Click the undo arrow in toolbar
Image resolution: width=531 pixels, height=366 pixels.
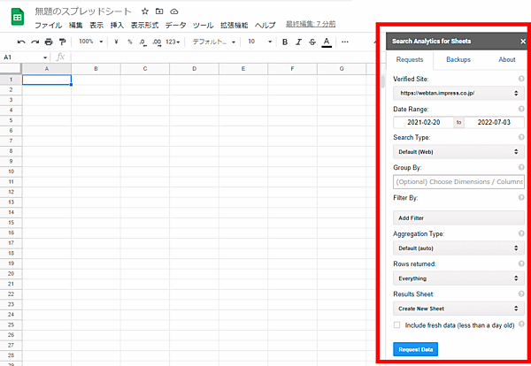21,42
